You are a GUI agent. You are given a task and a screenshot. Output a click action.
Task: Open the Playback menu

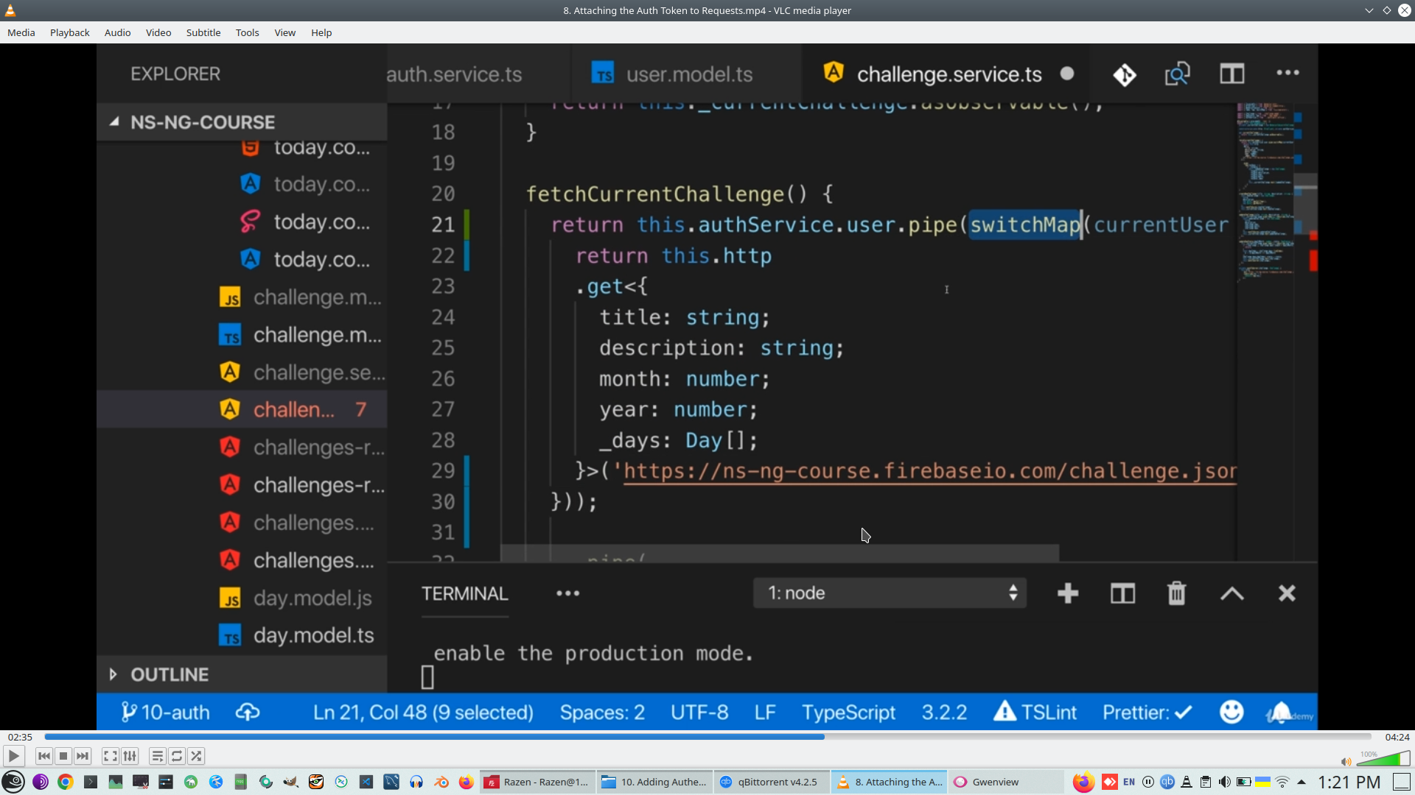click(x=69, y=32)
